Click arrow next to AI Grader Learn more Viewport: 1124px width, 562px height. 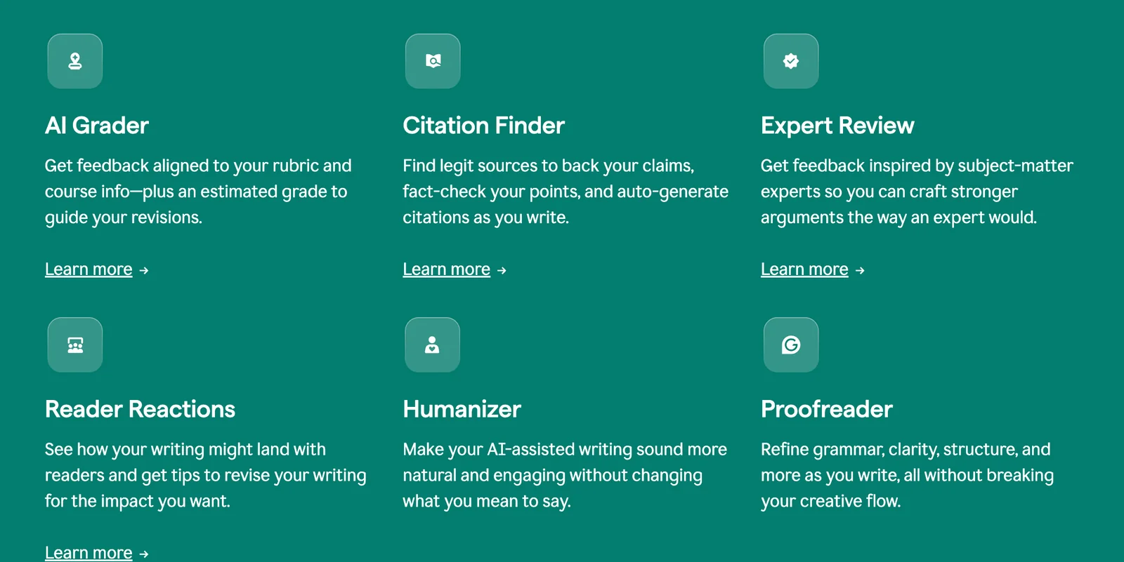tap(144, 270)
